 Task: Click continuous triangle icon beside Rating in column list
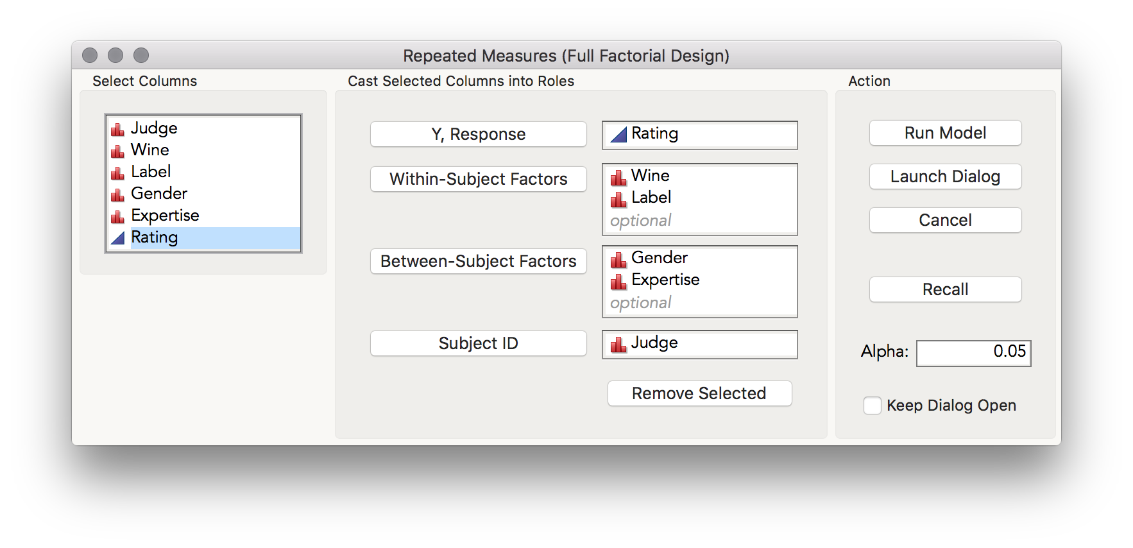[x=117, y=238]
